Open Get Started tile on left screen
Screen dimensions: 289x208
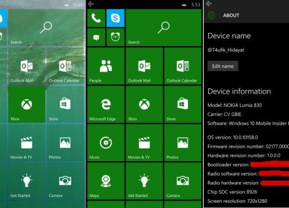click(27, 181)
